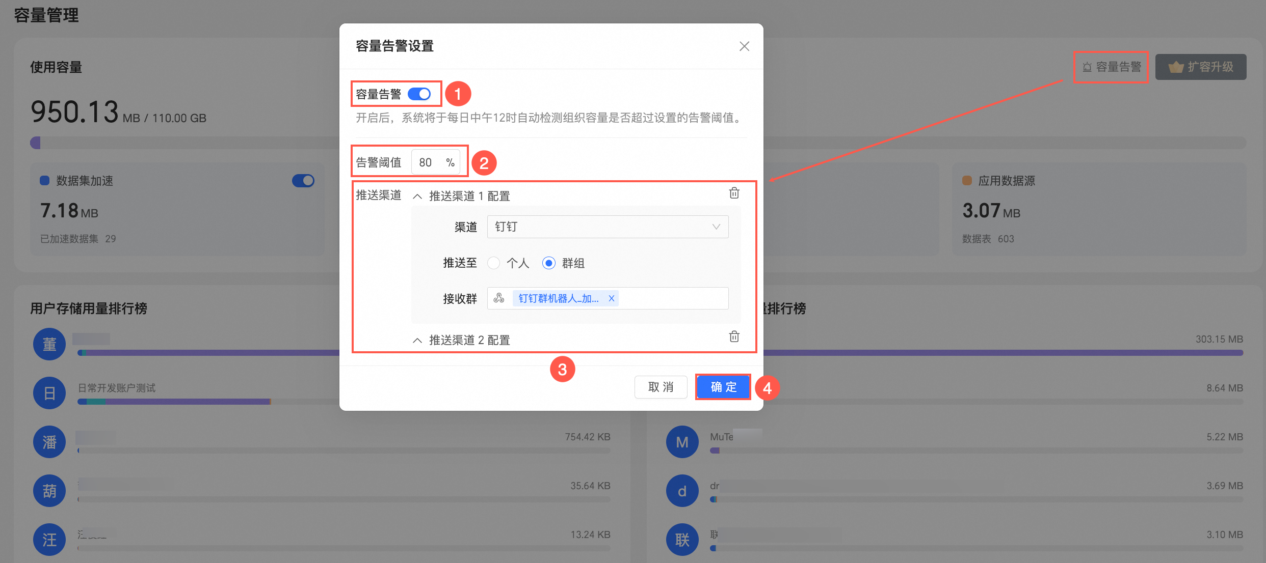
Task: Select the 群组 radio option
Action: 548,263
